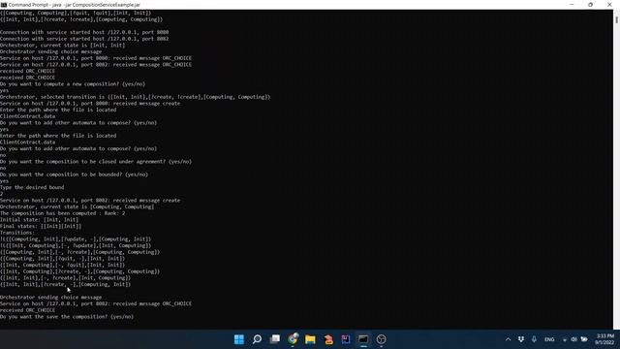Click the line 'Do you want to compute a new composition? (yes/no)'

point(73,84)
